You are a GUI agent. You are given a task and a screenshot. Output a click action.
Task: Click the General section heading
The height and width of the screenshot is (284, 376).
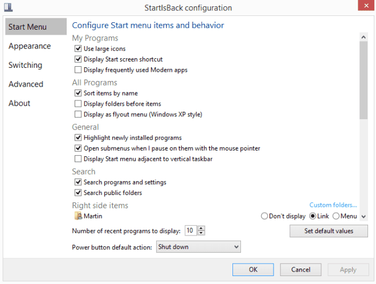pyautogui.click(x=85, y=127)
